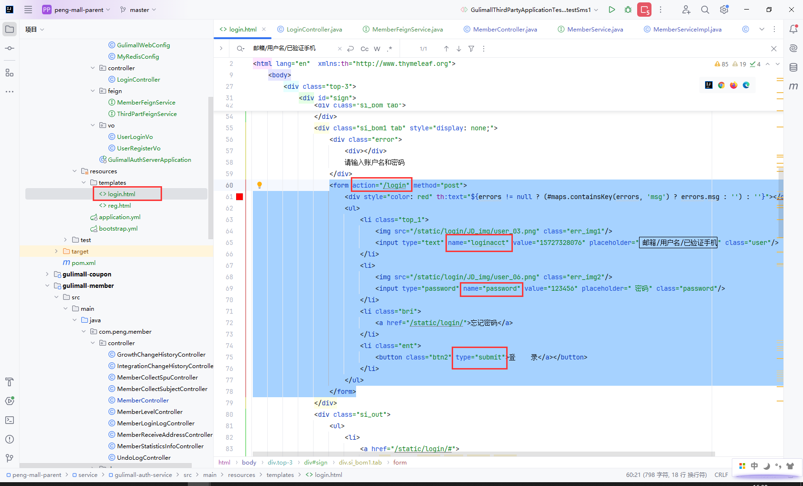Switch to MemberFeignService.java tab
This screenshot has height=486, width=803.
(x=402, y=29)
